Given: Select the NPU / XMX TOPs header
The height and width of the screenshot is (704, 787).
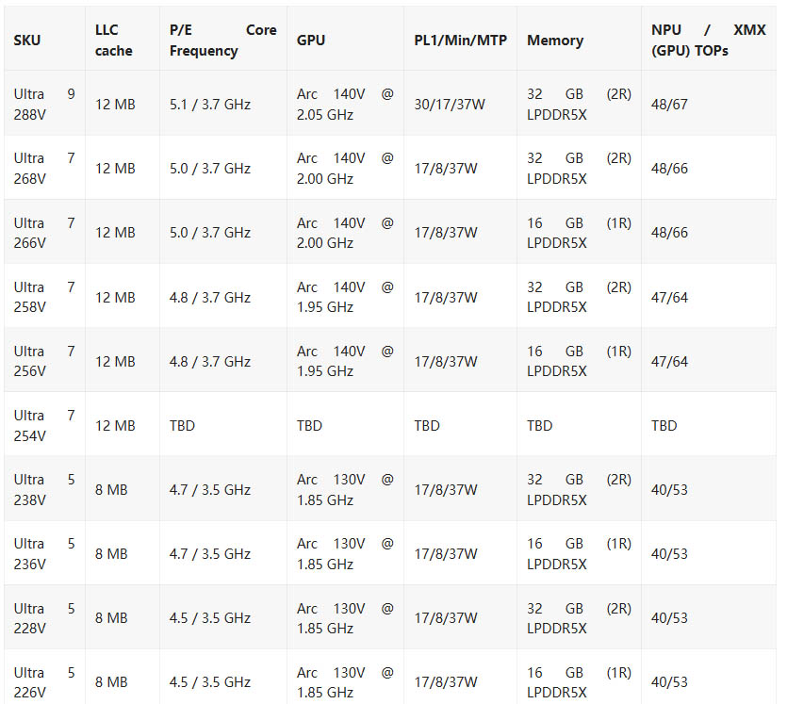Looking at the screenshot, I should click(x=708, y=41).
